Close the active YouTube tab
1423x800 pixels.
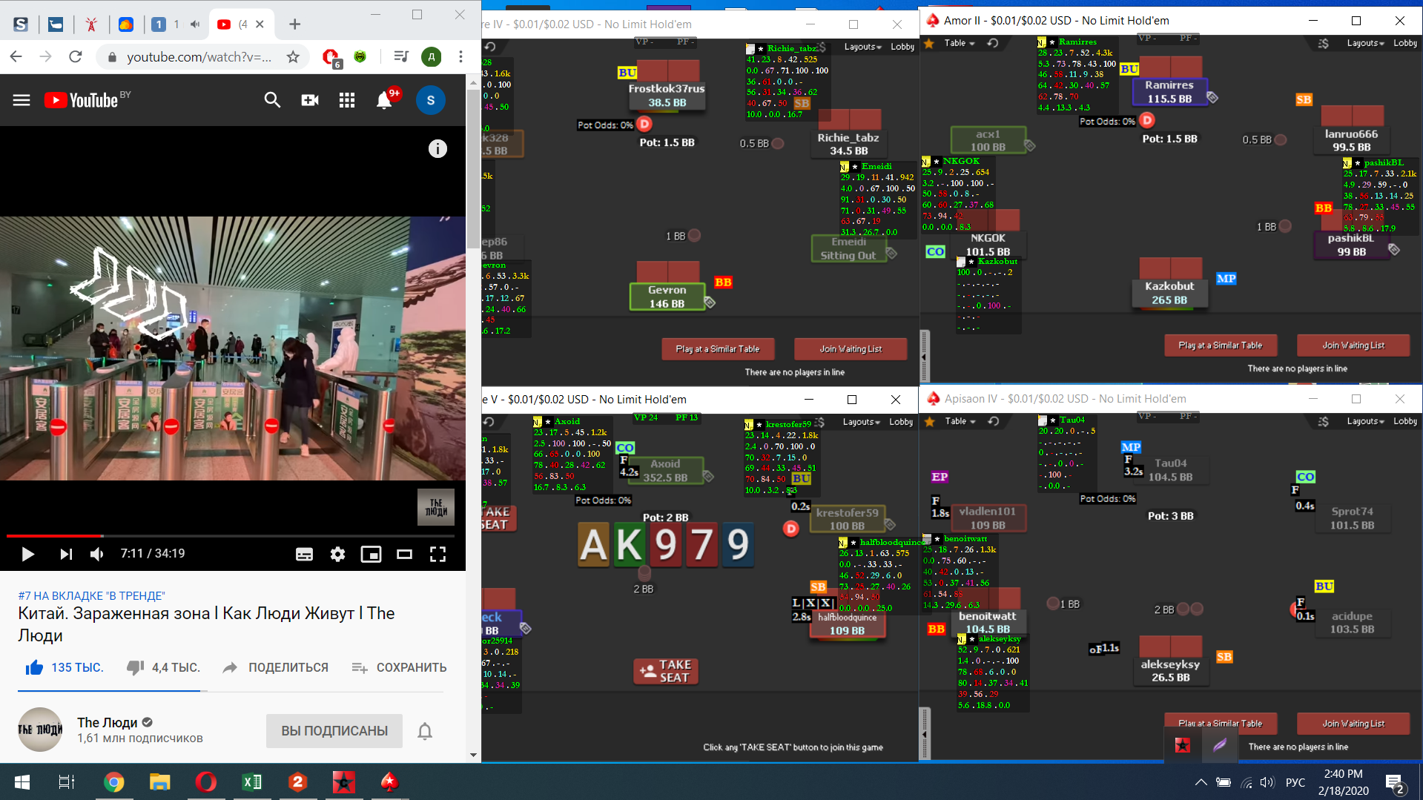pyautogui.click(x=260, y=24)
